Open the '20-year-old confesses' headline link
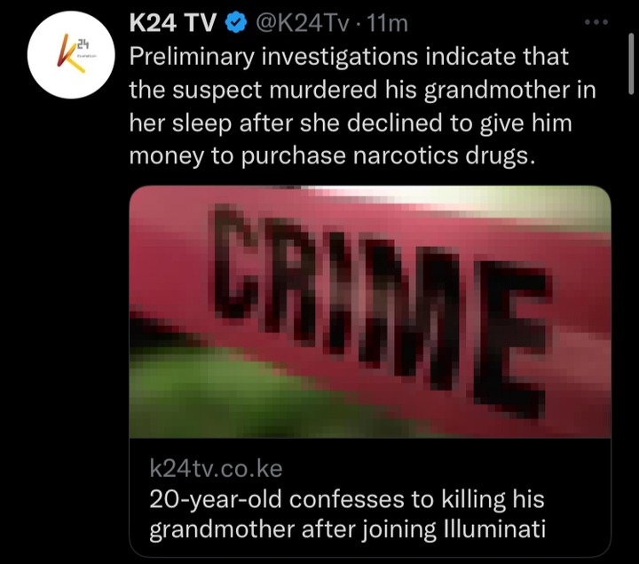Screen dimensions: 639x564 click(347, 514)
